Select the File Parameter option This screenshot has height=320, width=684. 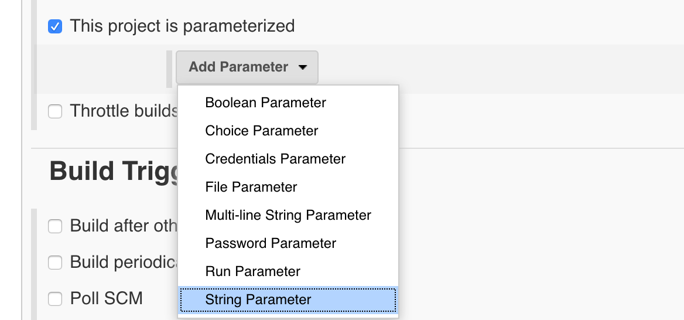point(251,187)
